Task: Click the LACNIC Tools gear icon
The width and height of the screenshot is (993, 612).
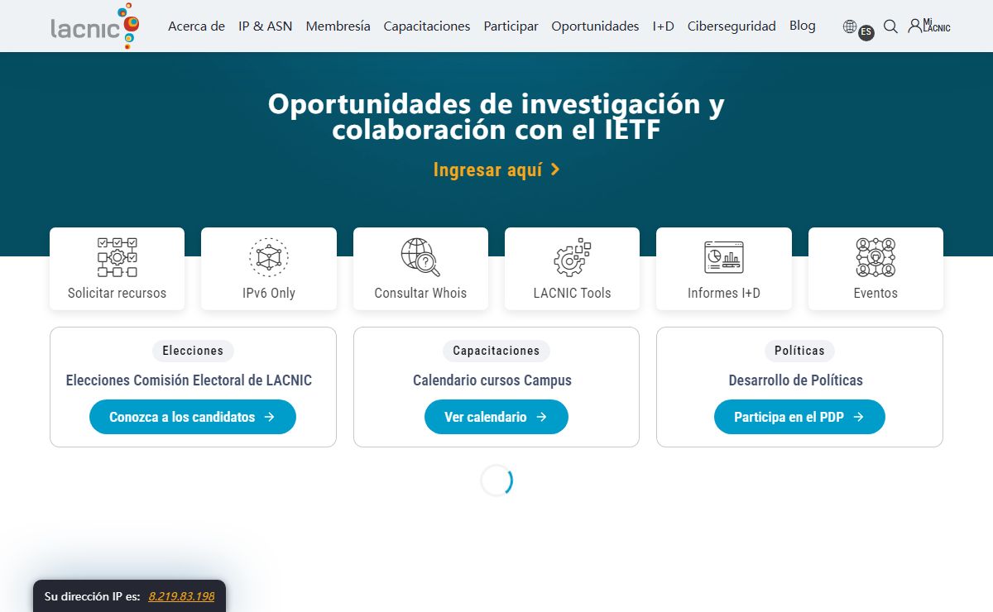Action: (x=572, y=257)
